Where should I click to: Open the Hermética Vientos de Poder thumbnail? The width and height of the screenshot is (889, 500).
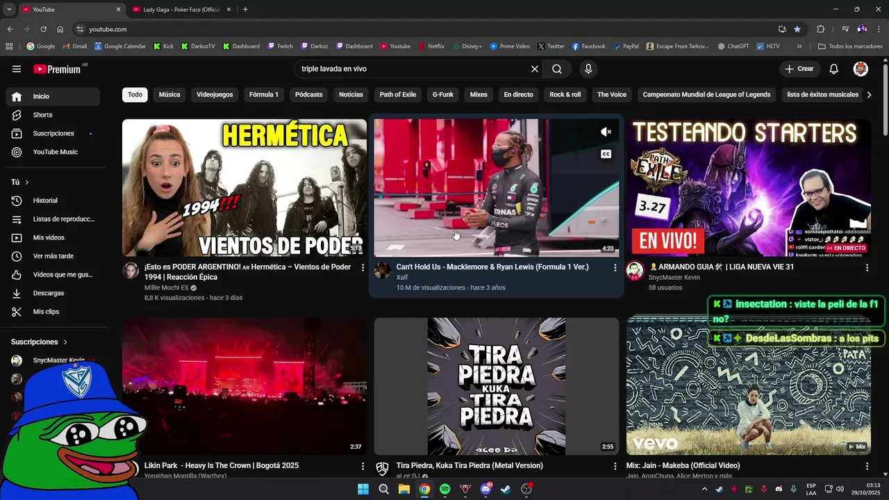[244, 187]
